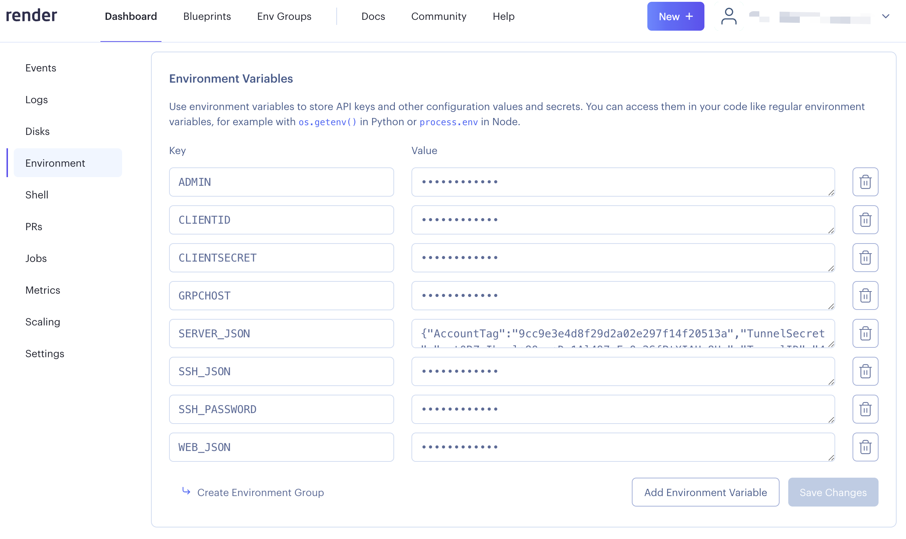Delete the WEB_JSON environment variable
The height and width of the screenshot is (539, 906).
[865, 447]
